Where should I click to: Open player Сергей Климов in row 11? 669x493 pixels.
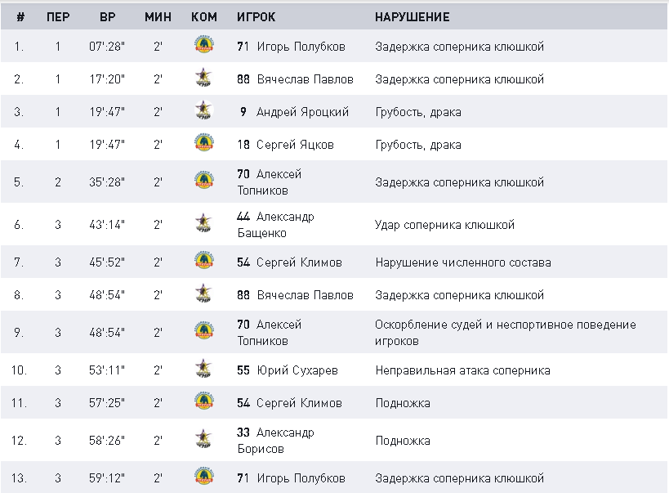pyautogui.click(x=299, y=403)
